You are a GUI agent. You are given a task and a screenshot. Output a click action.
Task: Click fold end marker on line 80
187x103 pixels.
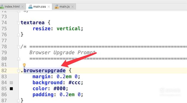19,59
